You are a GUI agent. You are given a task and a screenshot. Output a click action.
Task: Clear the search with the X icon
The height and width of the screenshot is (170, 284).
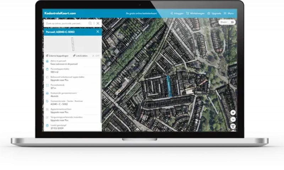tap(98, 23)
